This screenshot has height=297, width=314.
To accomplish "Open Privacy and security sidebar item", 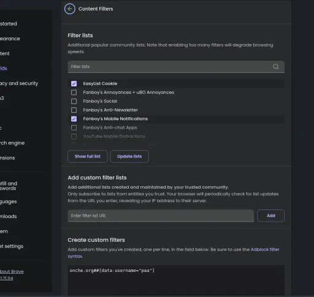I will 19,83.
